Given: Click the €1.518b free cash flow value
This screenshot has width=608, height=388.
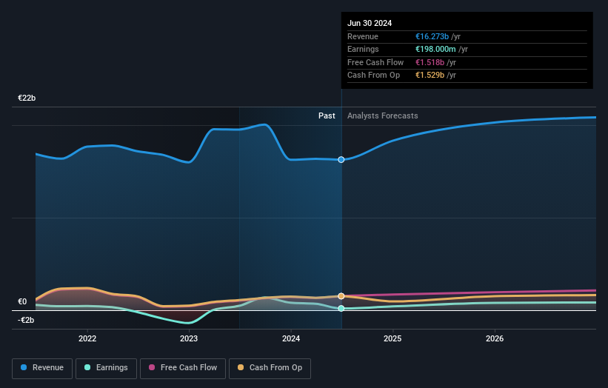Looking at the screenshot, I should (430, 62).
